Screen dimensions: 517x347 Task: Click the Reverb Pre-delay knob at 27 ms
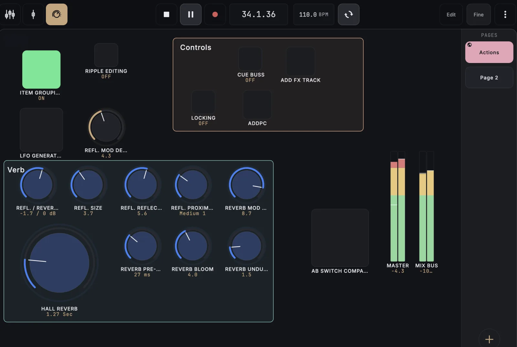(x=142, y=246)
